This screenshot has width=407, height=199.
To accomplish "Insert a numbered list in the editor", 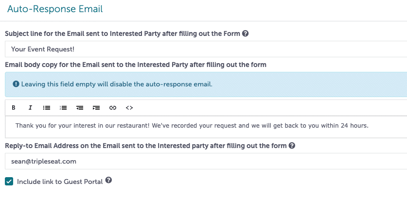I will [63, 108].
